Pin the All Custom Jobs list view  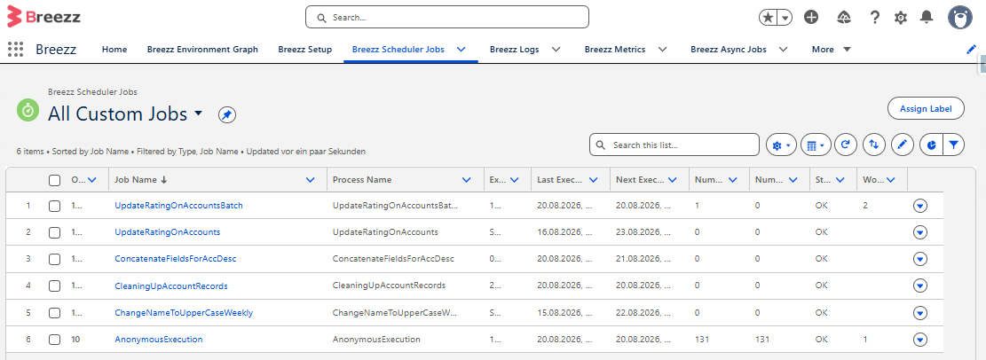227,115
